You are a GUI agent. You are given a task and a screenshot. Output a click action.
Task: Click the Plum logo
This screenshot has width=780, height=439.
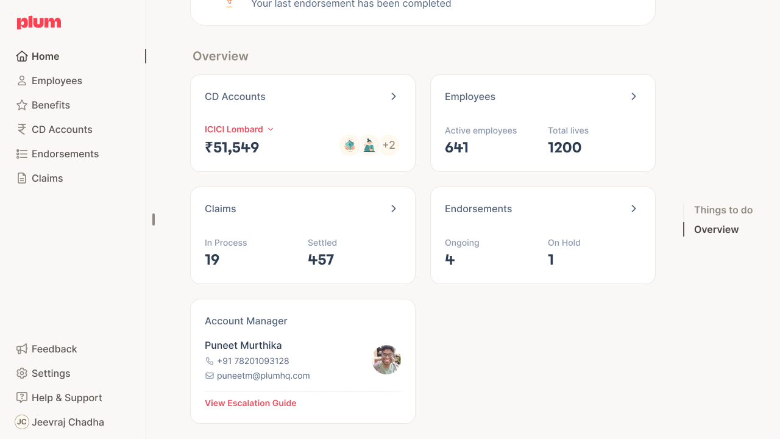click(39, 23)
